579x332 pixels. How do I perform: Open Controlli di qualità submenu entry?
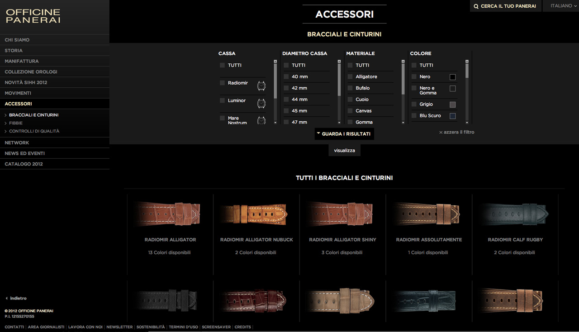pos(34,131)
